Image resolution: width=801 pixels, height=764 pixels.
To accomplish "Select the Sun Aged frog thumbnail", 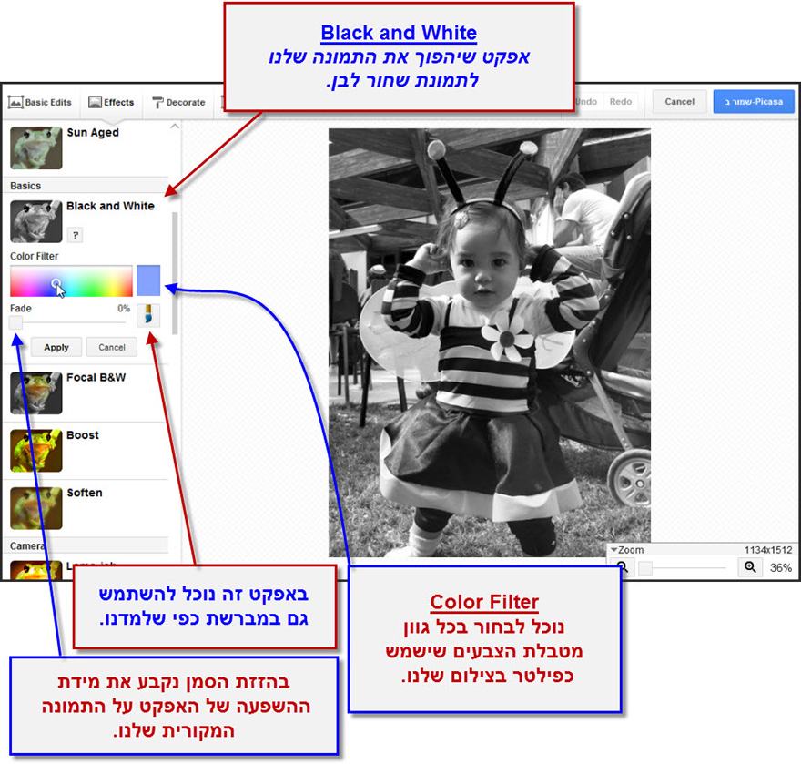I will [x=36, y=148].
